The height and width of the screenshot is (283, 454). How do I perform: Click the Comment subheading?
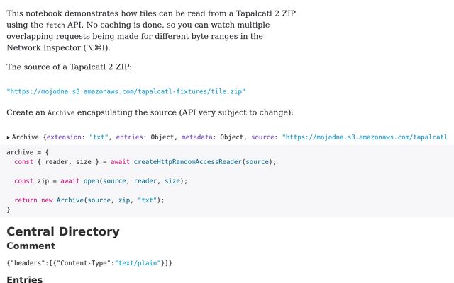pos(31,246)
